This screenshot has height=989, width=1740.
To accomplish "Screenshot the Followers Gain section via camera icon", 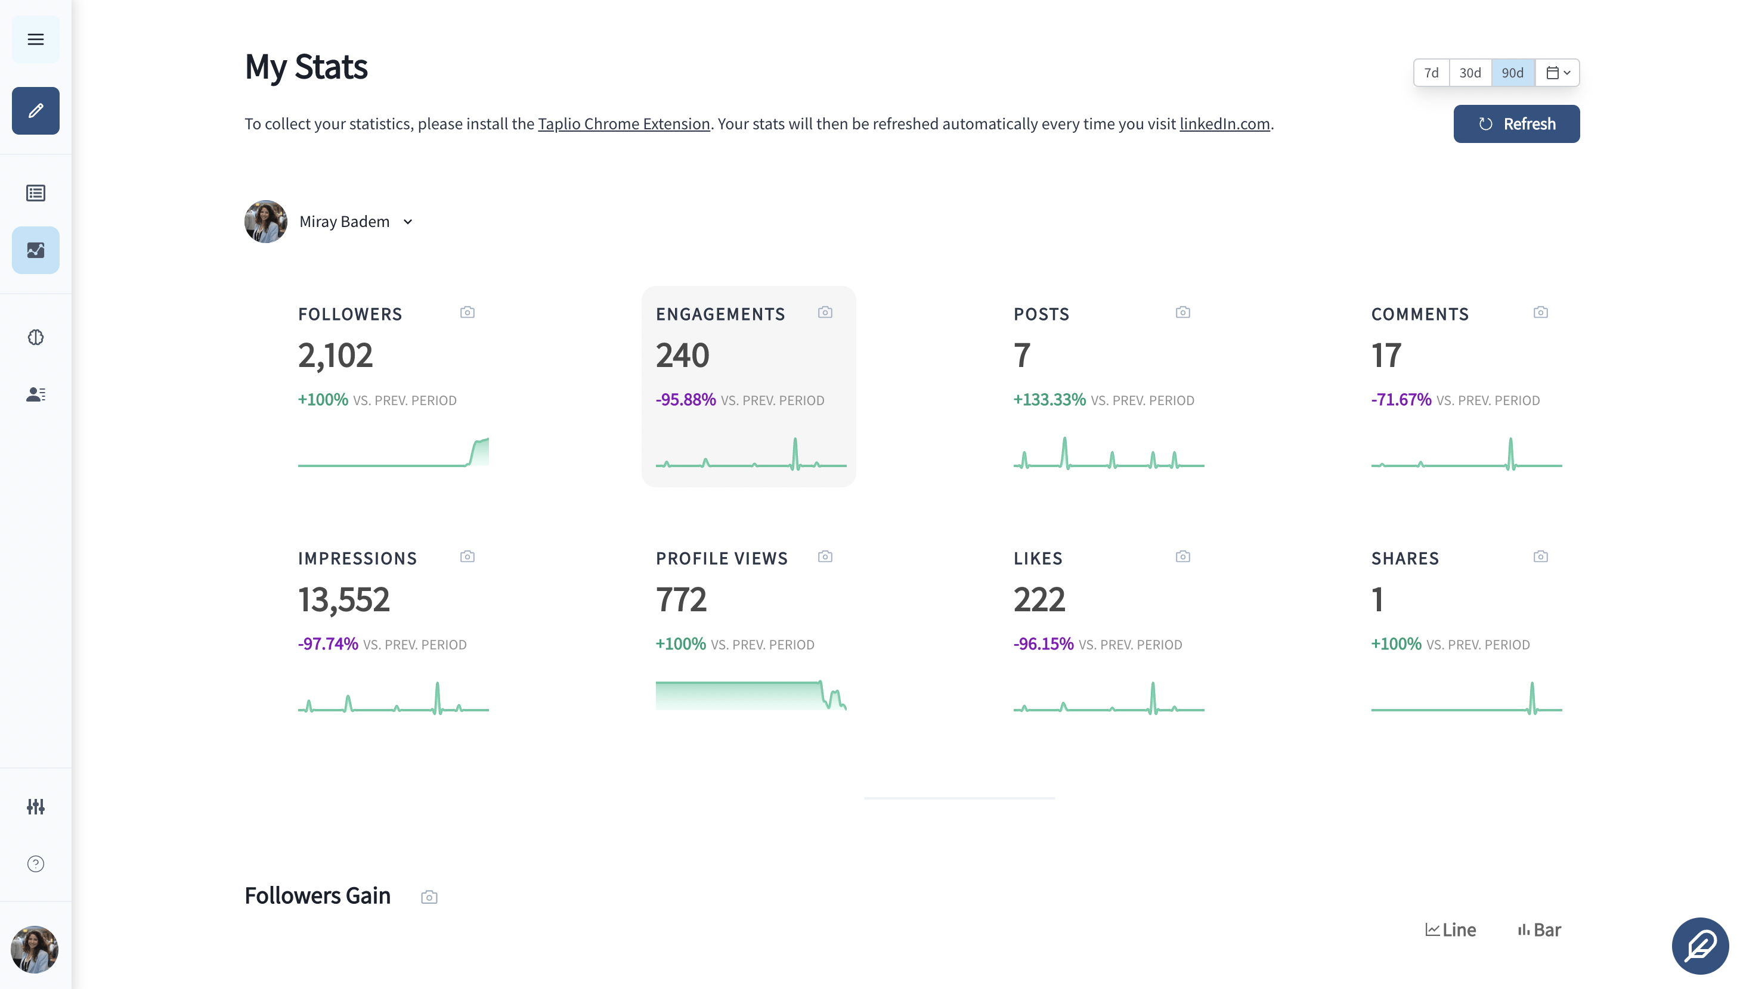I will click(x=429, y=897).
